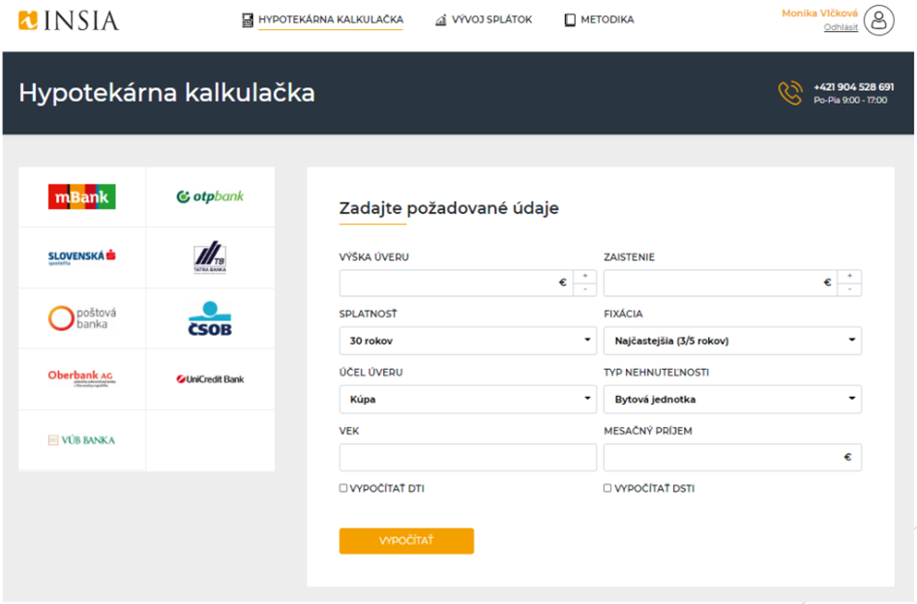Select the Tatra banka logo

[210, 257]
